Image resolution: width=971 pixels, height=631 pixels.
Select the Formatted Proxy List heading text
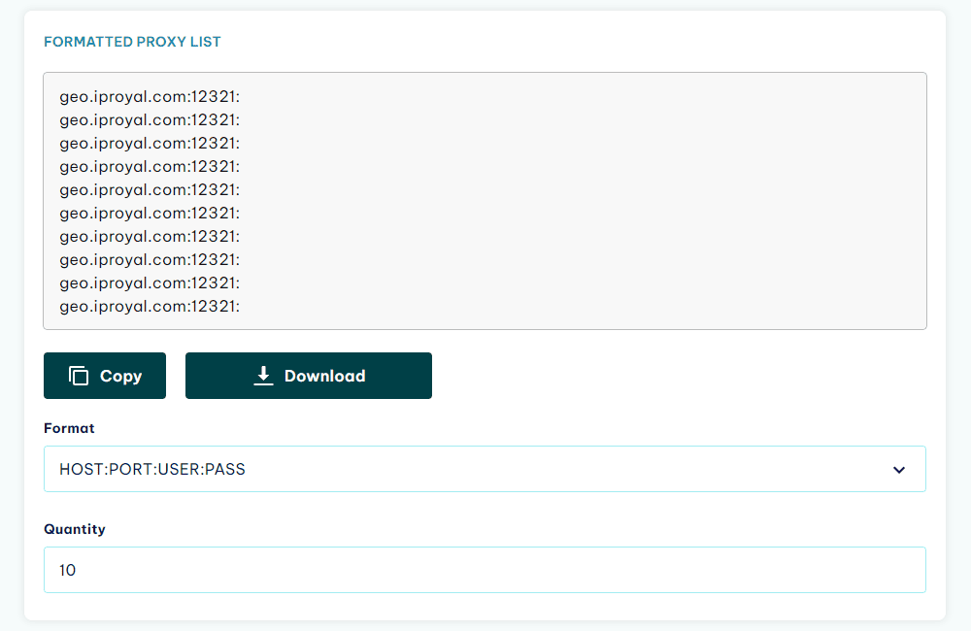[132, 42]
